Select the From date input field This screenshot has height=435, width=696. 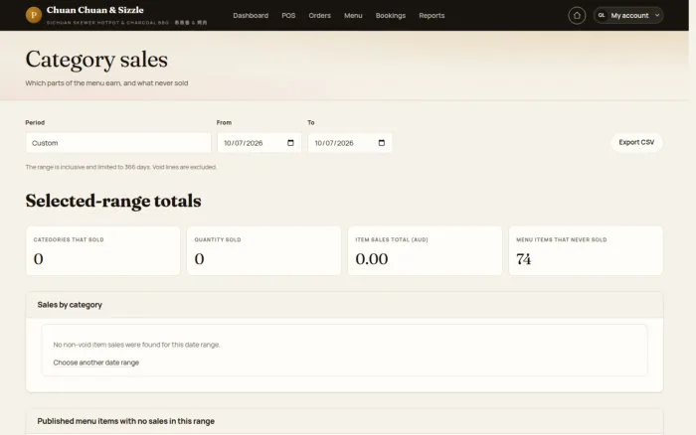pos(260,143)
